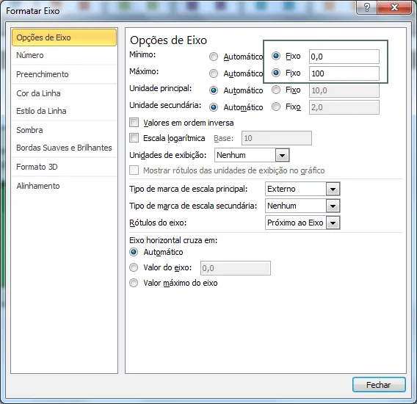The image size is (417, 404).
Task: Open Tipo de marca de escala secundária dropdown
Action: [x=333, y=206]
